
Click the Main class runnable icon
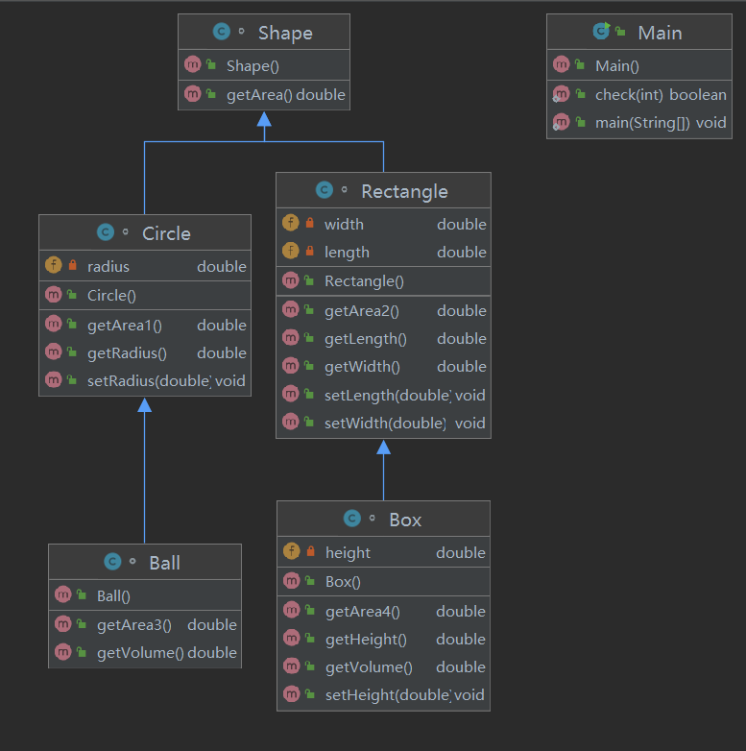click(601, 31)
